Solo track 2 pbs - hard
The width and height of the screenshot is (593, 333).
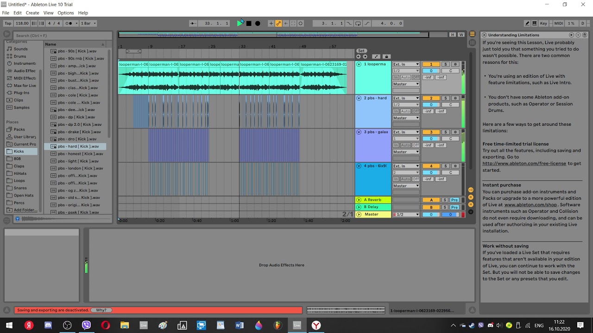click(445, 98)
